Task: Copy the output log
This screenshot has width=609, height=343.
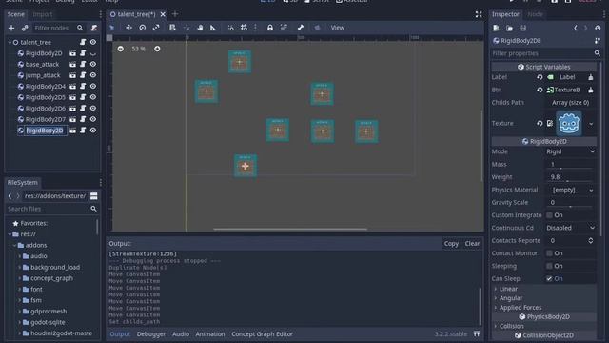Action: coord(451,244)
